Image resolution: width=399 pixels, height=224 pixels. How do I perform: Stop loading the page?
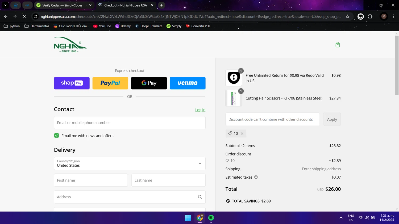click(24, 16)
